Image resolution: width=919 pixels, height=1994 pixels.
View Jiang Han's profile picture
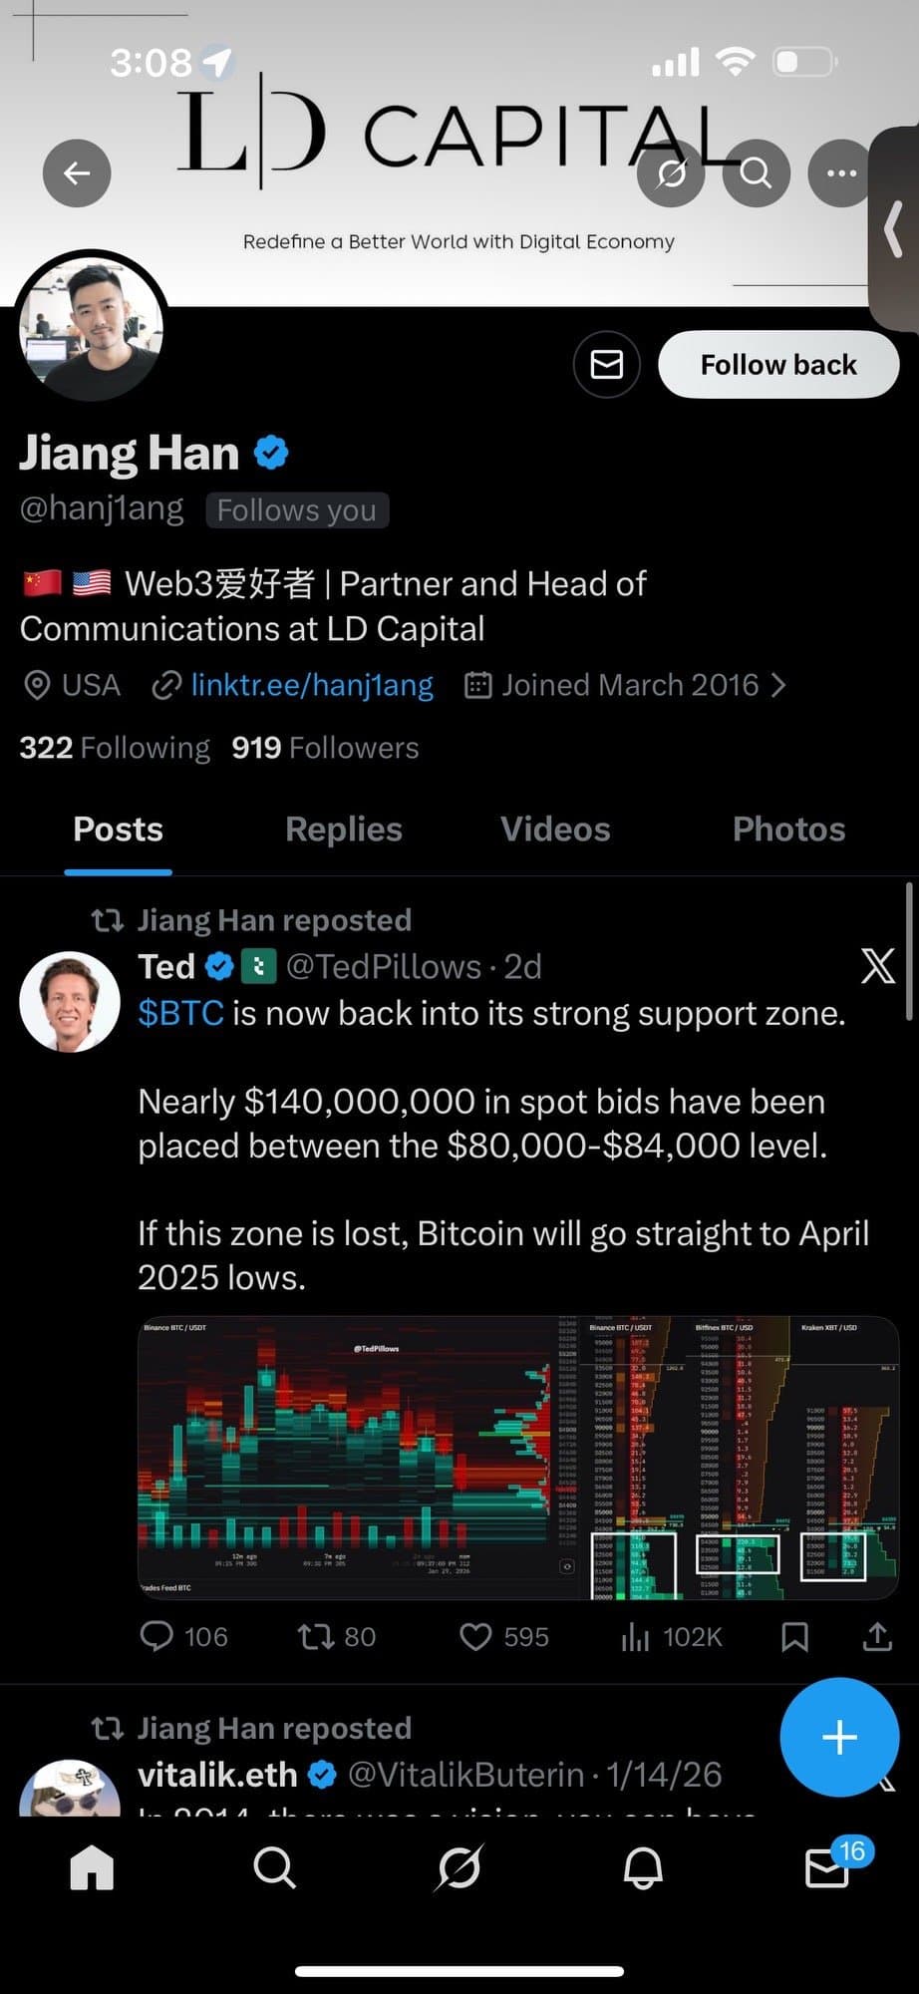pos(91,336)
